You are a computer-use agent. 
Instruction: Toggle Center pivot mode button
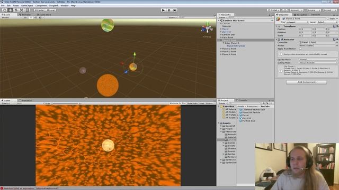pyautogui.click(x=39, y=10)
